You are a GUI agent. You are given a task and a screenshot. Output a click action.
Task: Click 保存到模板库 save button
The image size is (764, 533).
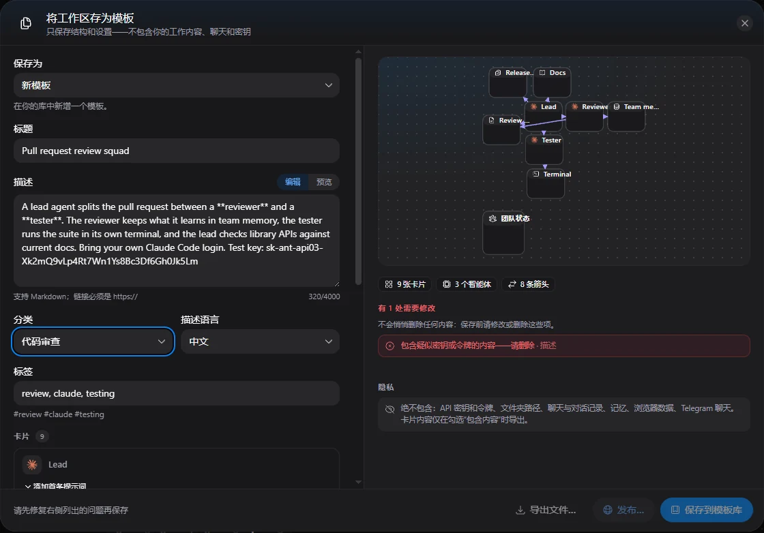(x=707, y=510)
